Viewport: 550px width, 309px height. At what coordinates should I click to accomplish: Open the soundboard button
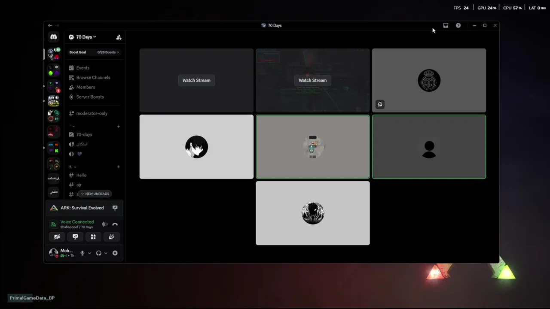pyautogui.click(x=111, y=237)
